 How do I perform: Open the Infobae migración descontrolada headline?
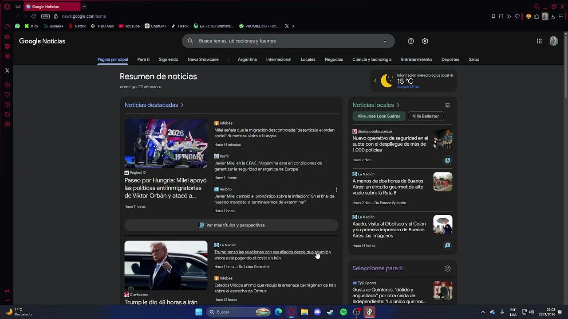click(274, 133)
